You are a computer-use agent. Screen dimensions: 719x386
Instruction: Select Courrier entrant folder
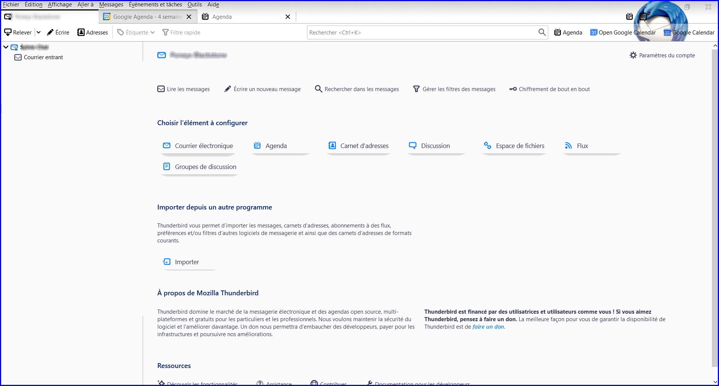click(x=43, y=57)
